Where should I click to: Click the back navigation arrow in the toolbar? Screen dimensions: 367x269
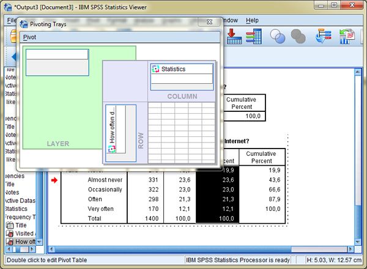[13, 57]
